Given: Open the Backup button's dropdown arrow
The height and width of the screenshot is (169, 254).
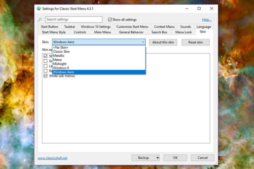Looking at the screenshot, I should click(x=157, y=158).
